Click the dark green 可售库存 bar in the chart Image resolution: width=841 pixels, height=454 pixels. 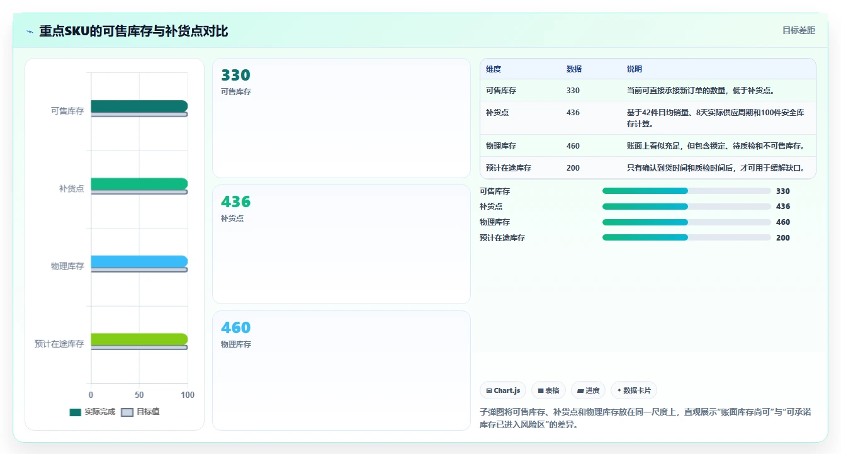pyautogui.click(x=139, y=106)
